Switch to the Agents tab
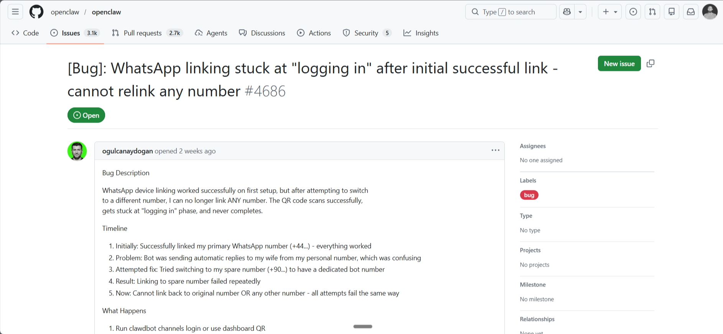Image resolution: width=723 pixels, height=334 pixels. click(211, 33)
